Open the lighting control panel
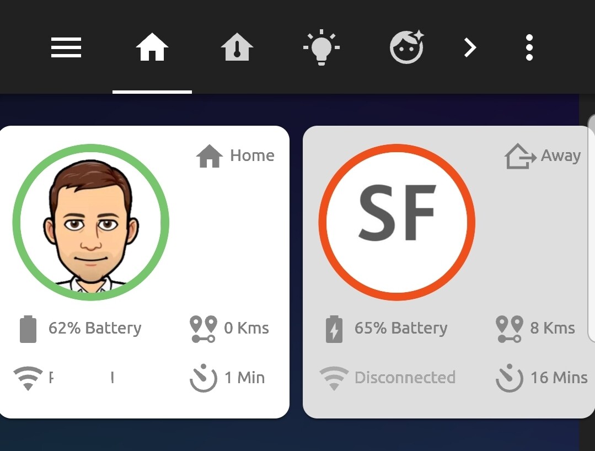Screen dimensions: 595x451 tap(321, 47)
